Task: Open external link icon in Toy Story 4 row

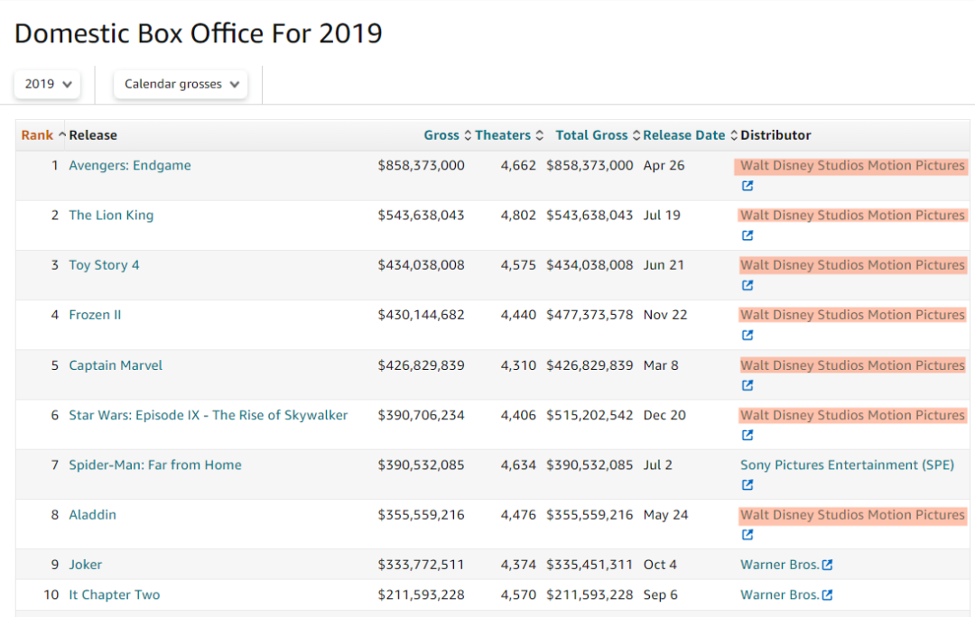Action: tap(747, 285)
